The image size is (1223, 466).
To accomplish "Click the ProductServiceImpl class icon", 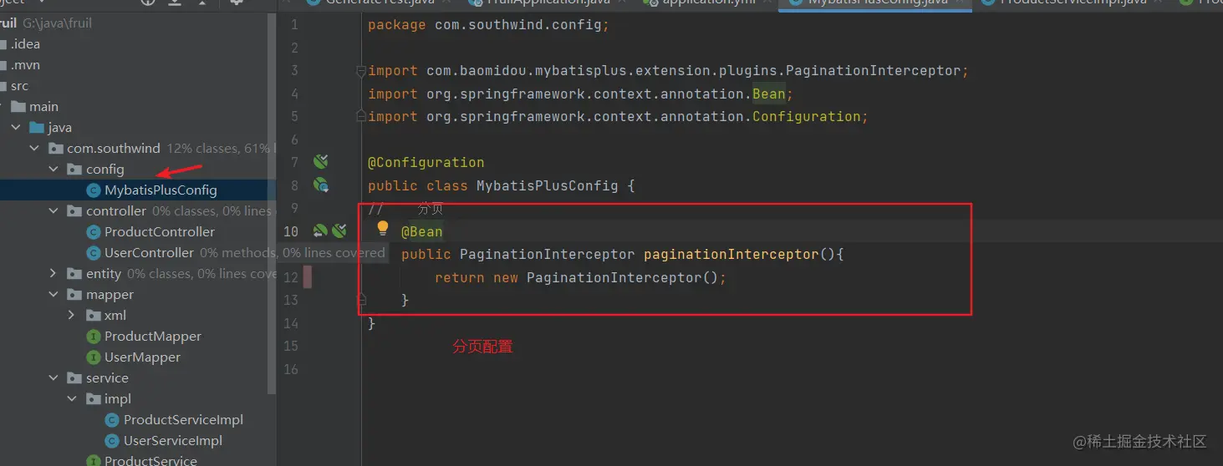I will [x=112, y=420].
